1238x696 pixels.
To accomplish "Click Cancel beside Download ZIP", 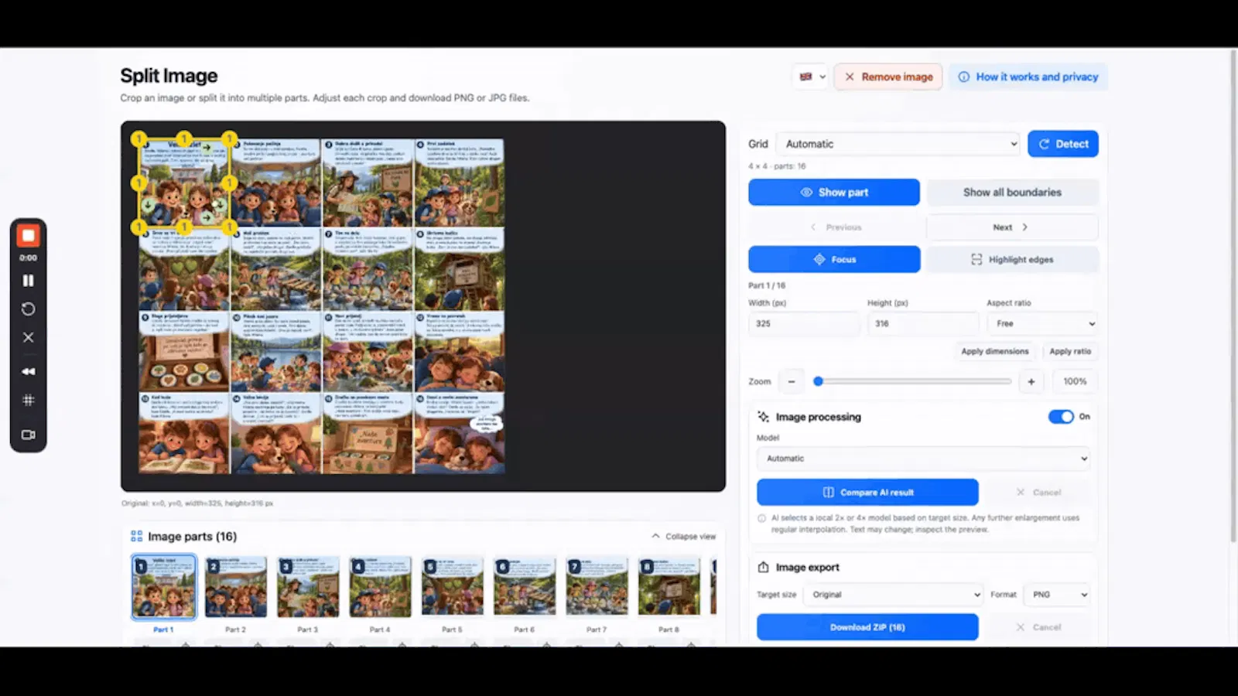I will coord(1038,627).
